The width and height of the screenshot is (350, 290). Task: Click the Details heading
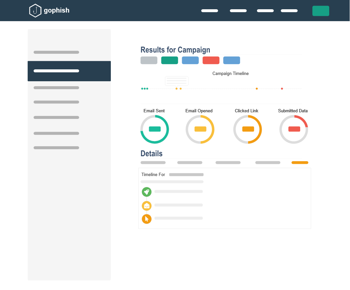(x=151, y=154)
